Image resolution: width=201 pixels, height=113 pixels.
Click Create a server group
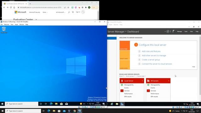click(x=151, y=60)
